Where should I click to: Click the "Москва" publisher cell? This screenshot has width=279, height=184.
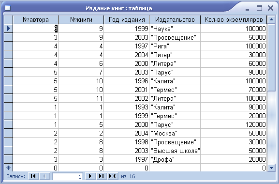pyautogui.click(x=175, y=133)
